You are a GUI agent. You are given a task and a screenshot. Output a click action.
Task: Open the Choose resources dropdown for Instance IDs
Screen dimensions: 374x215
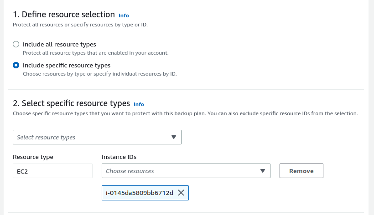click(x=180, y=171)
